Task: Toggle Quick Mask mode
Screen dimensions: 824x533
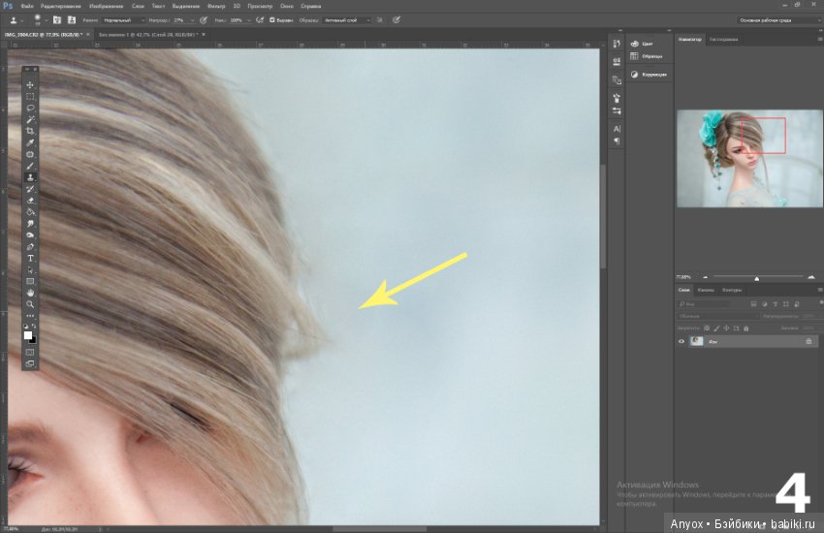Action: pyautogui.click(x=30, y=353)
